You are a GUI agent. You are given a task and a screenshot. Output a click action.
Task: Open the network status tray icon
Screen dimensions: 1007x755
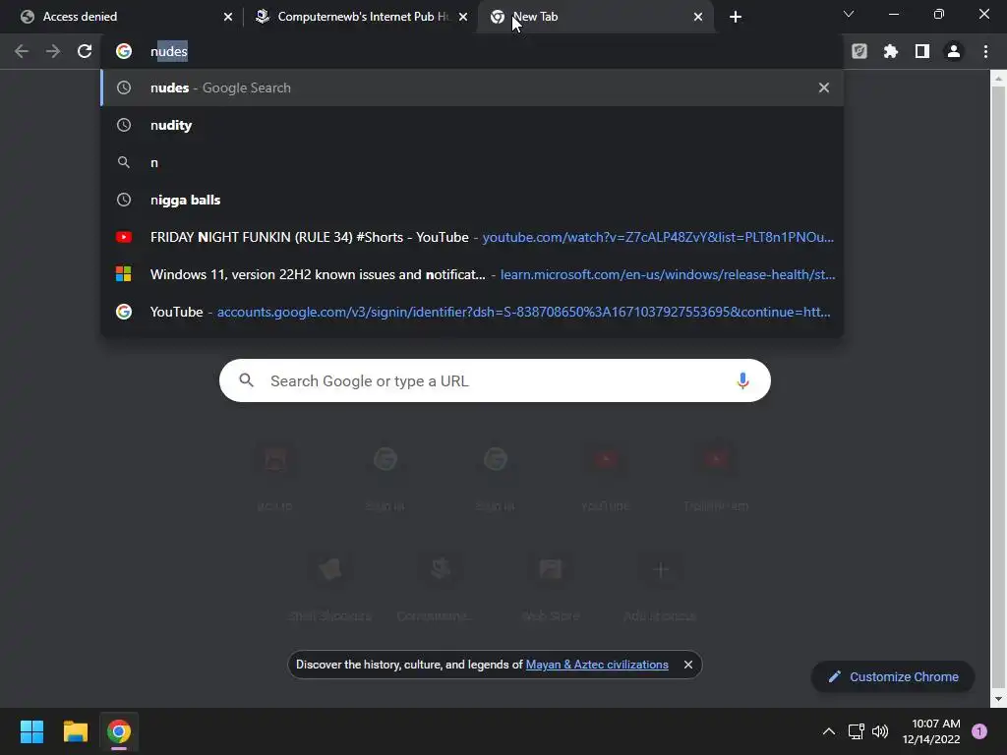pos(857,731)
